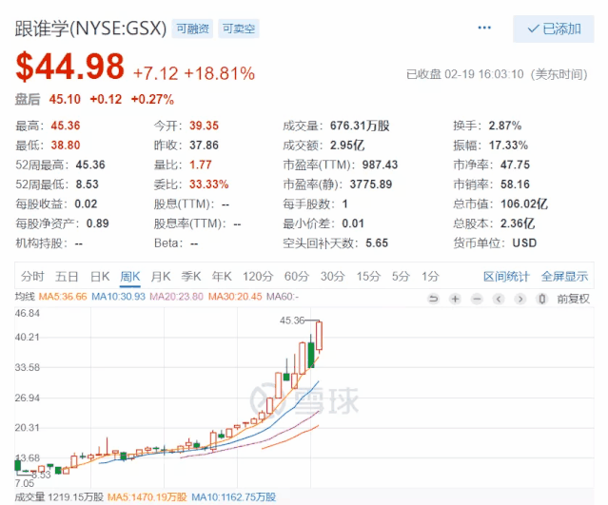Image resolution: width=608 pixels, height=505 pixels.
Task: Click the 空头回补天数 value 5.65
Action: click(x=377, y=243)
